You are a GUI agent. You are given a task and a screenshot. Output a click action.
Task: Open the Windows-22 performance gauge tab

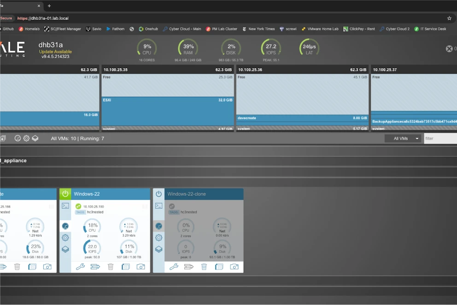[65, 226]
